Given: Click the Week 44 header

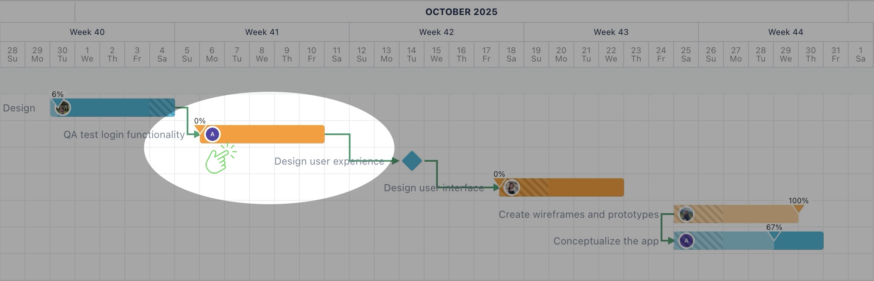Looking at the screenshot, I should 785,32.
